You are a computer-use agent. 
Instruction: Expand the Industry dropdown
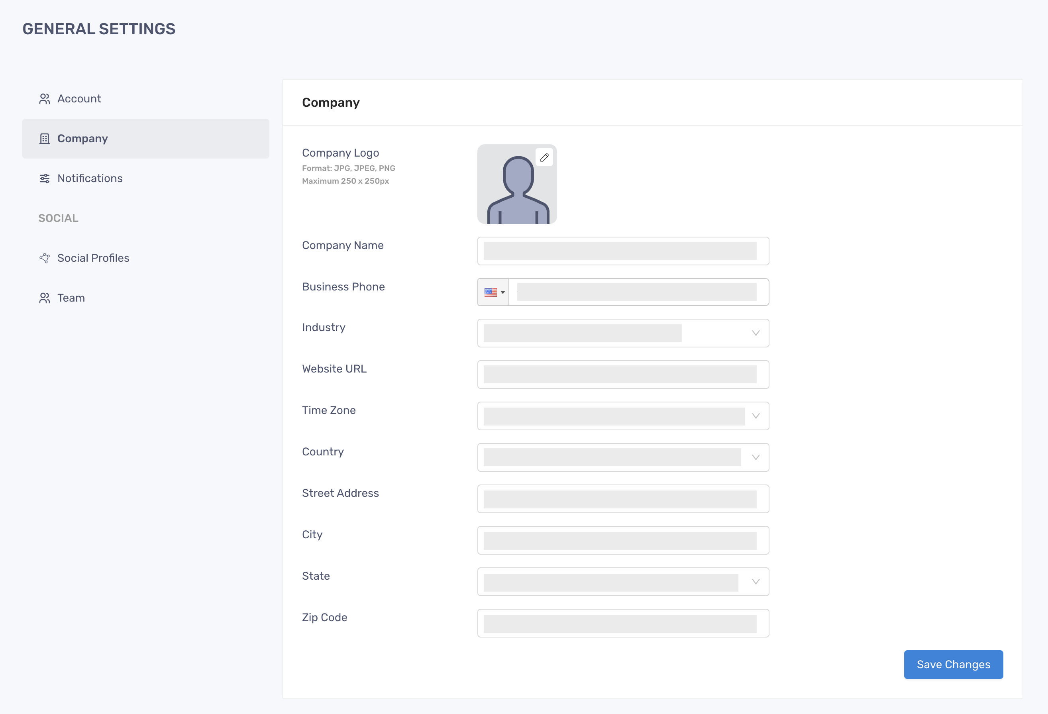tap(623, 333)
